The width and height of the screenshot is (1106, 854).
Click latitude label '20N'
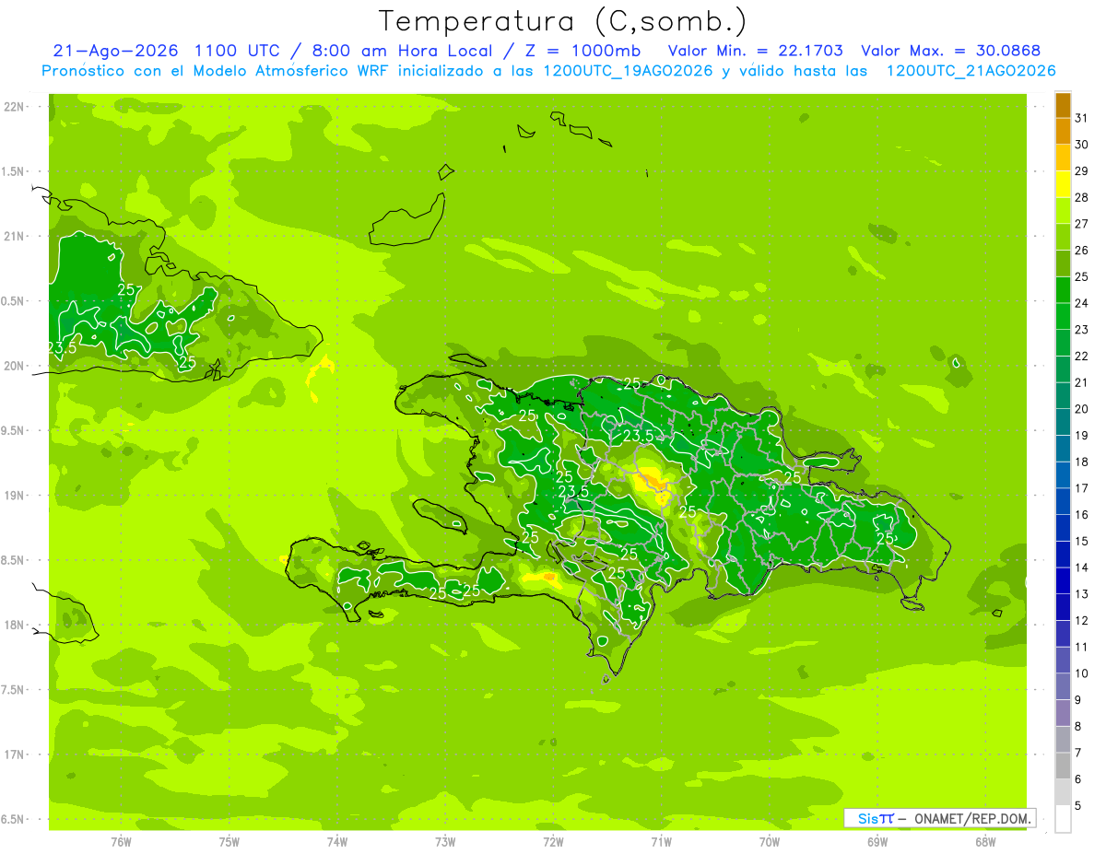coord(15,367)
